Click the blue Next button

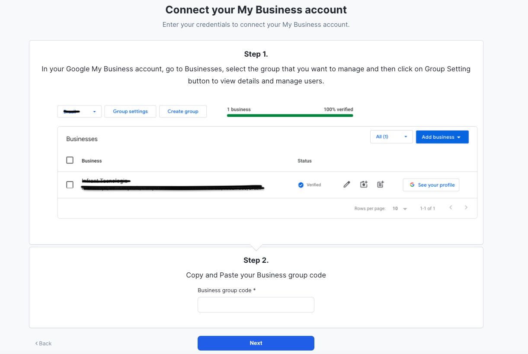[x=256, y=343]
